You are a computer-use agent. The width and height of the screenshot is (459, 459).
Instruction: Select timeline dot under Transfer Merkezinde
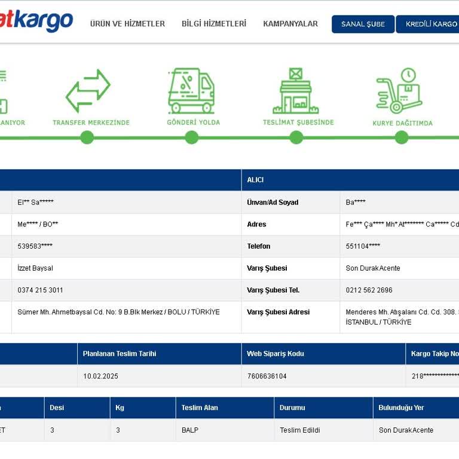click(87, 137)
